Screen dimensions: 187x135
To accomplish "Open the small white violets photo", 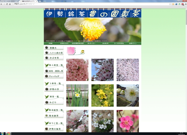I will (x=103, y=121).
